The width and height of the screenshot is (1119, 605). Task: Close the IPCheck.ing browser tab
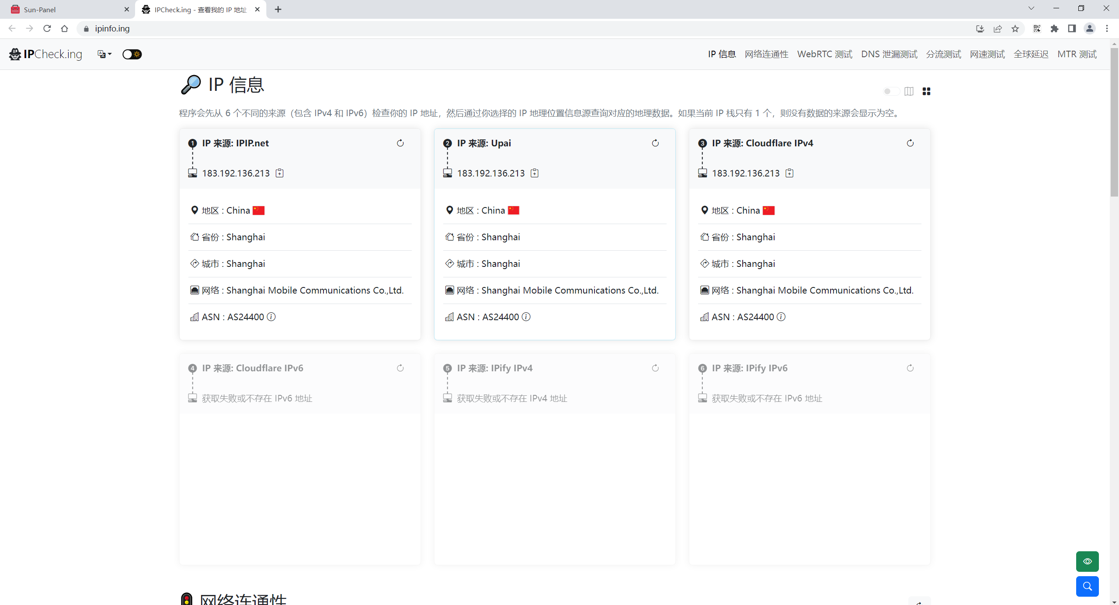[x=257, y=10]
